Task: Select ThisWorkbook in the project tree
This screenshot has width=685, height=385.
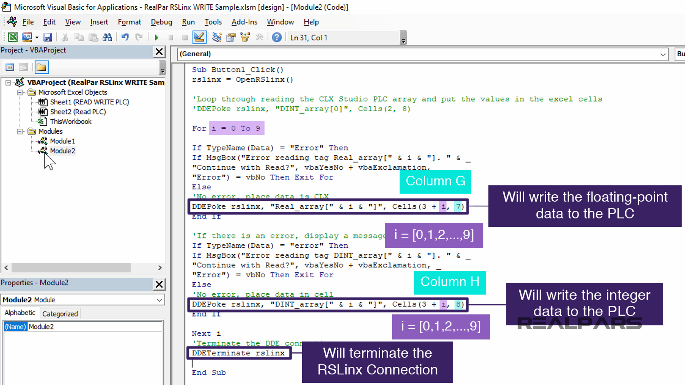Action: 71,122
